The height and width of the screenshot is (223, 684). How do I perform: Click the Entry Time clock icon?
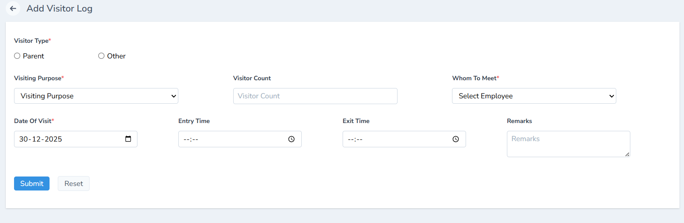(x=291, y=139)
